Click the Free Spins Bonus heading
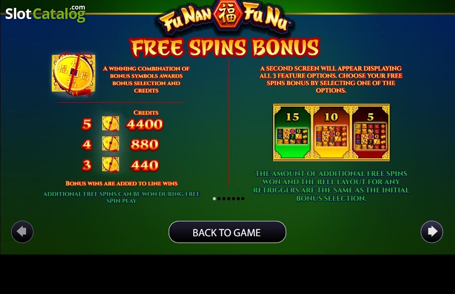This screenshot has height=294, width=455. click(225, 47)
